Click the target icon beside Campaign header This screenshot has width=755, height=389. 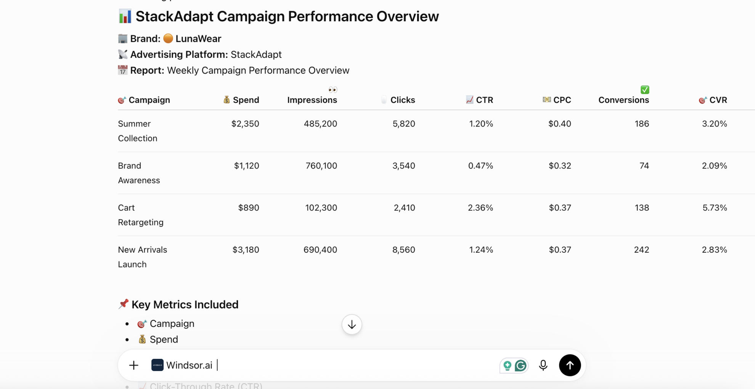pyautogui.click(x=122, y=100)
